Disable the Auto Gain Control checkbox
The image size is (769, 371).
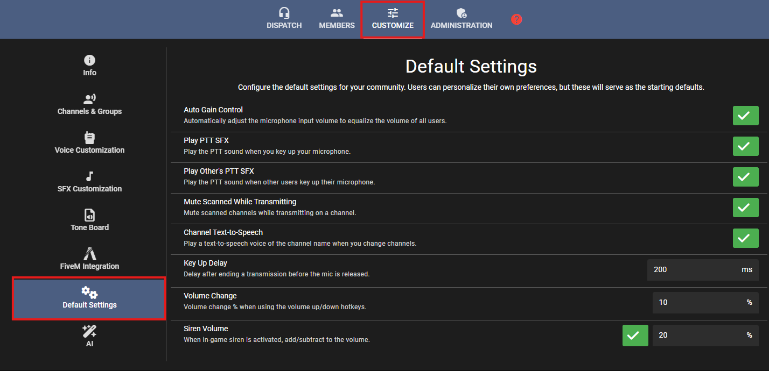(745, 116)
